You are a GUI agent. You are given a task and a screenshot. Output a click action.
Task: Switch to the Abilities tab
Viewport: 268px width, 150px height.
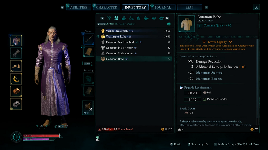pos(79,7)
